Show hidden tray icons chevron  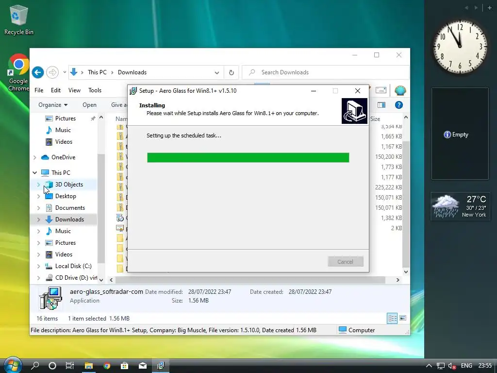click(x=429, y=366)
